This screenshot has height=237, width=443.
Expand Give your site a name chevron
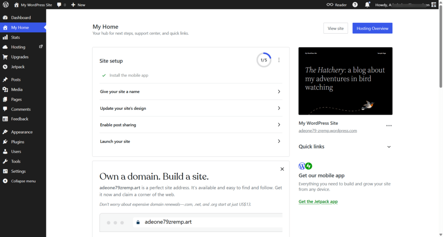[279, 91]
